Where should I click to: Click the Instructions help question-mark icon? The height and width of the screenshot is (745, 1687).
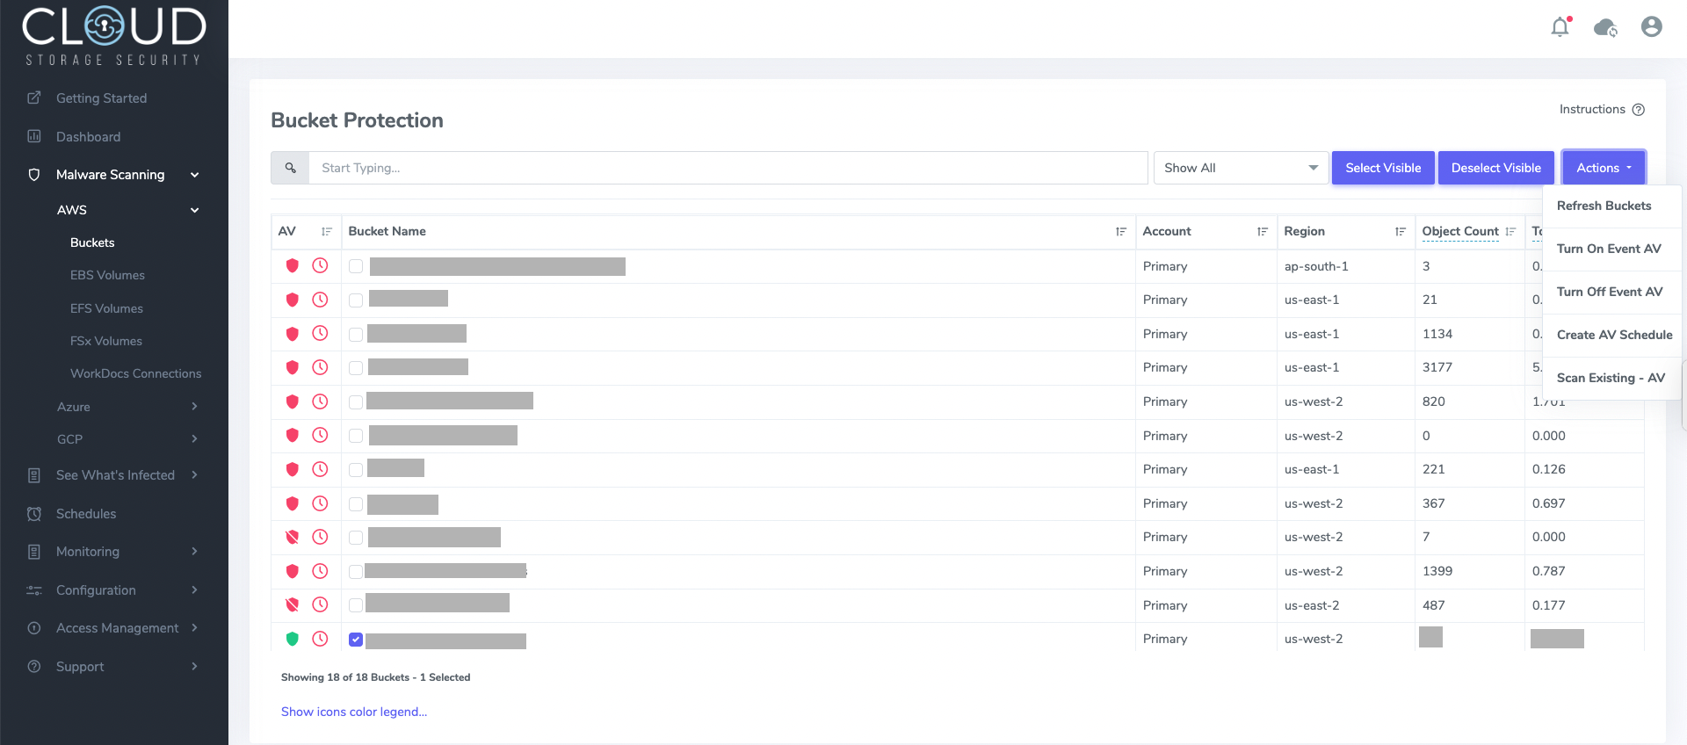[1638, 110]
